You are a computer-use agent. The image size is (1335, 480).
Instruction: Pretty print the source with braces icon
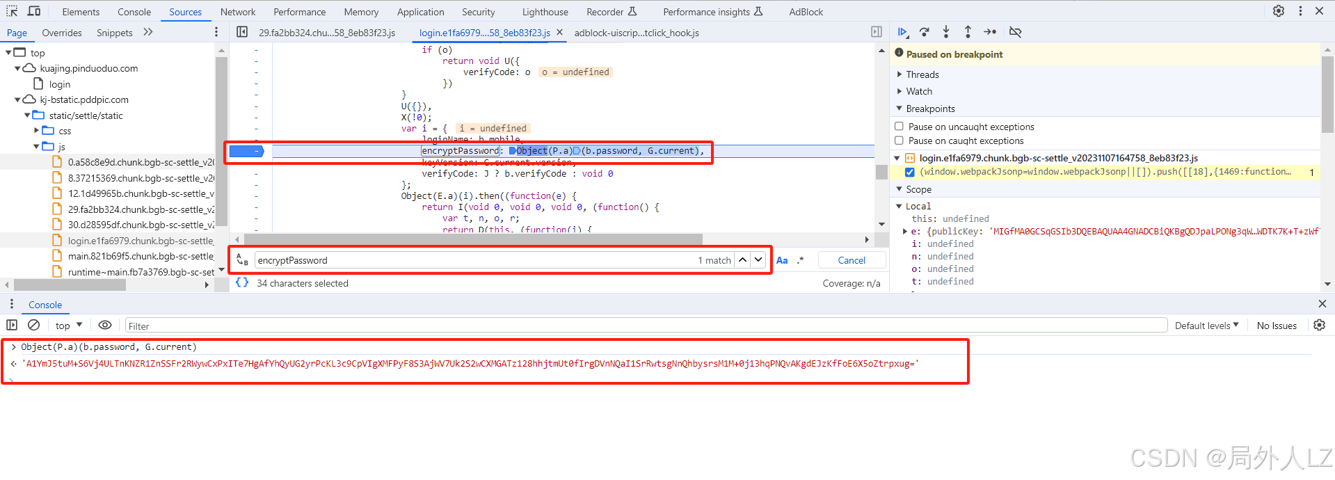coord(242,282)
